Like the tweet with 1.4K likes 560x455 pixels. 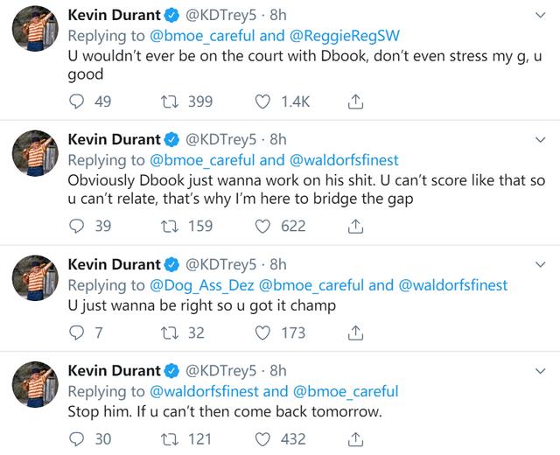click(262, 101)
